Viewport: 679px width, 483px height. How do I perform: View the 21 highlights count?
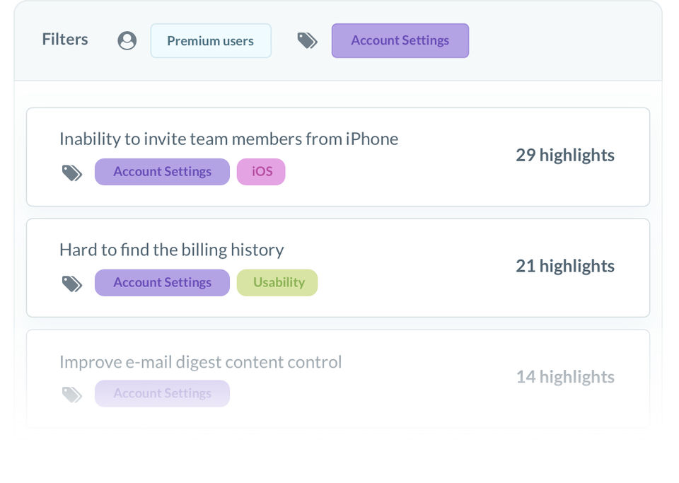tap(564, 267)
